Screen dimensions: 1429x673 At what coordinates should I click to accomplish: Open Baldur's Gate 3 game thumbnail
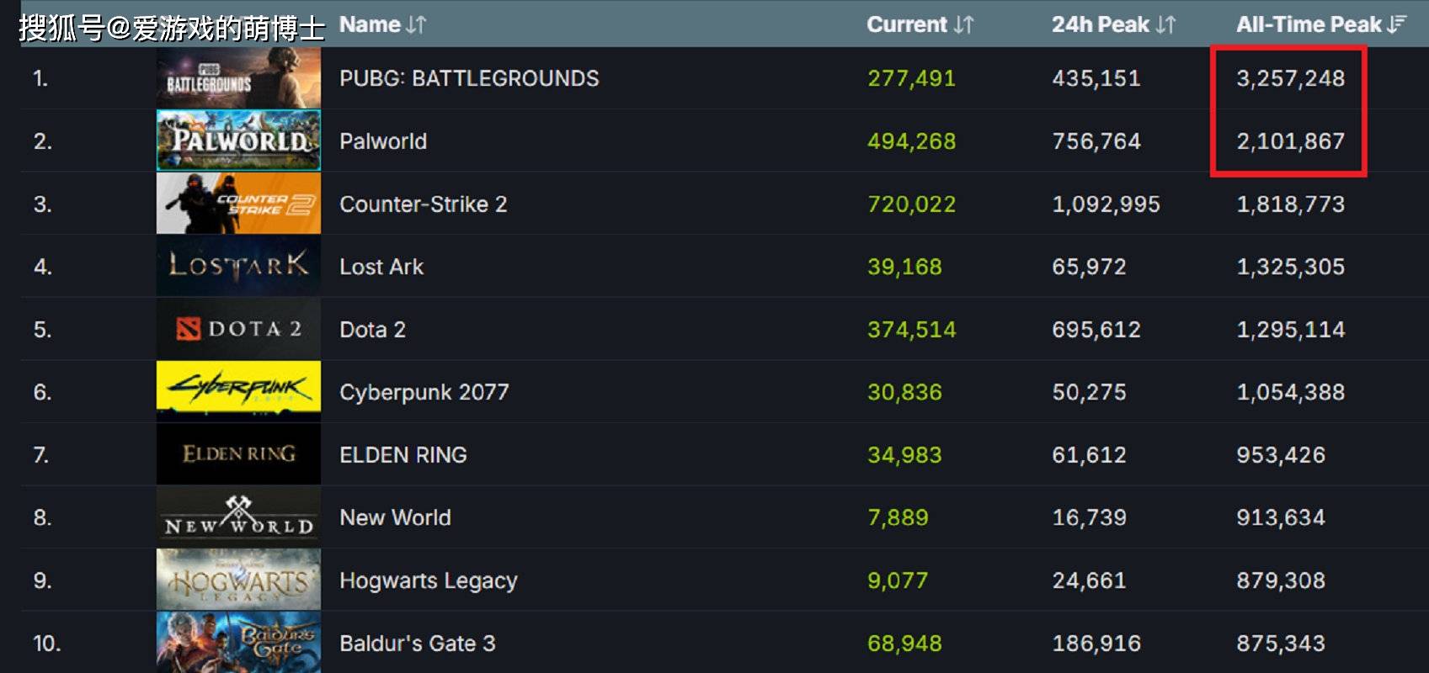(x=238, y=643)
